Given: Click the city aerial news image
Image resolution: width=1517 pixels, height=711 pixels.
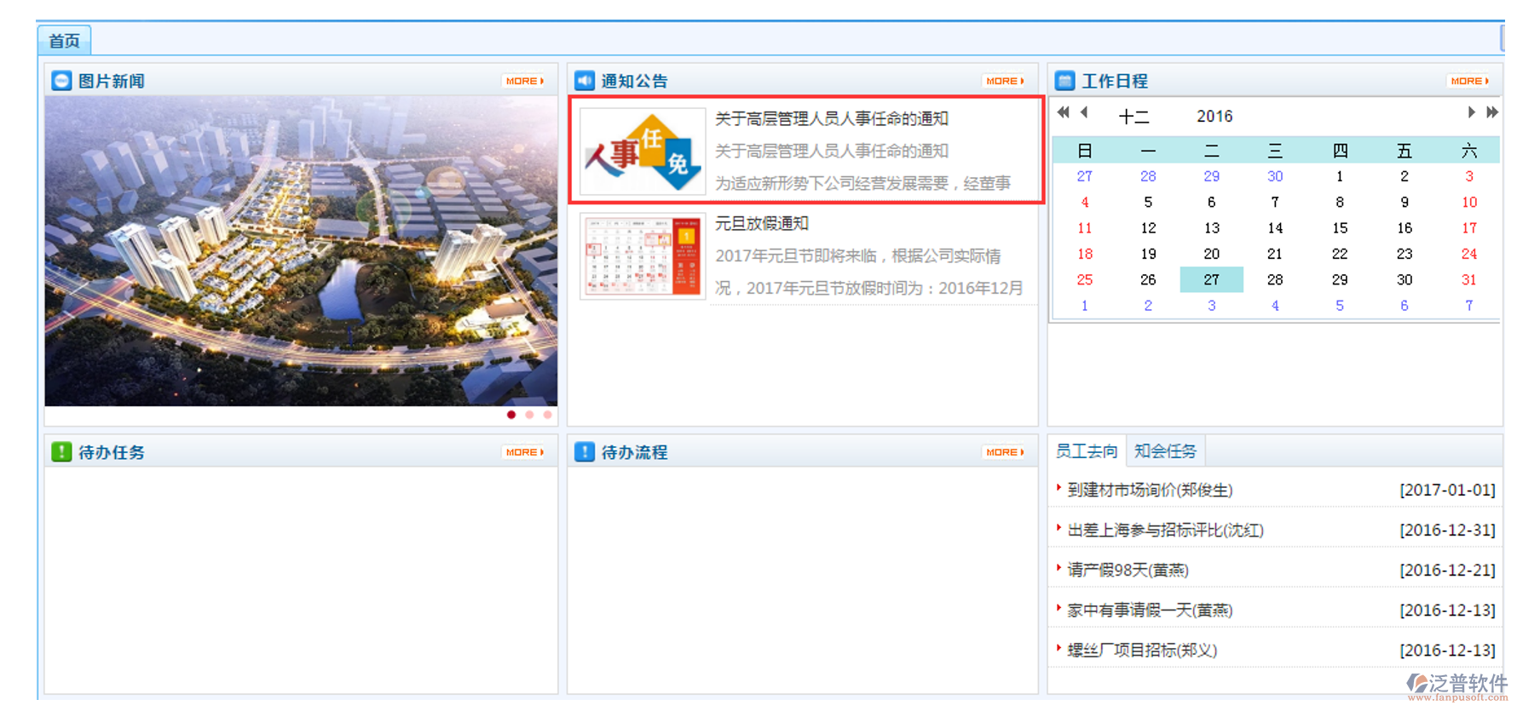Looking at the screenshot, I should [x=301, y=251].
